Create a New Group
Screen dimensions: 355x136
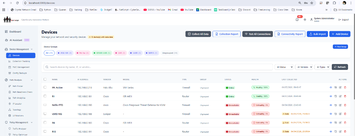tap(340, 46)
